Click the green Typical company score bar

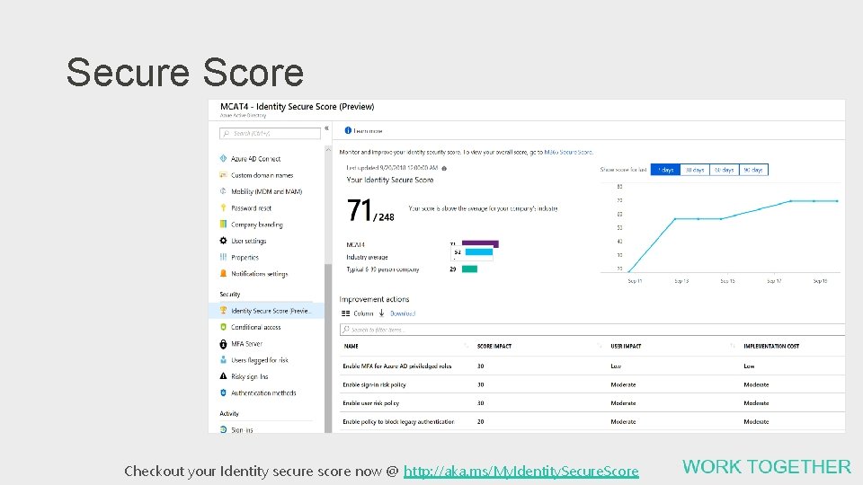(x=469, y=269)
